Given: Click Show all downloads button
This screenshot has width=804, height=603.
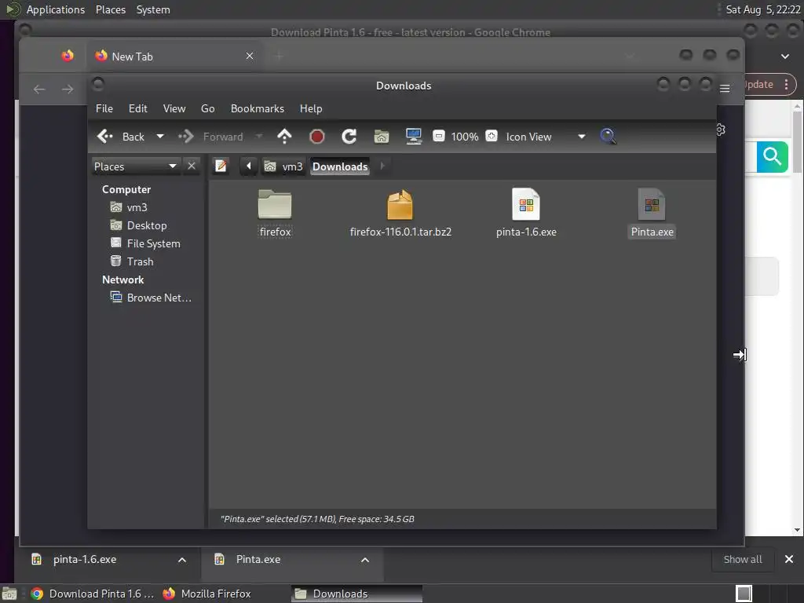Looking at the screenshot, I should [x=743, y=559].
